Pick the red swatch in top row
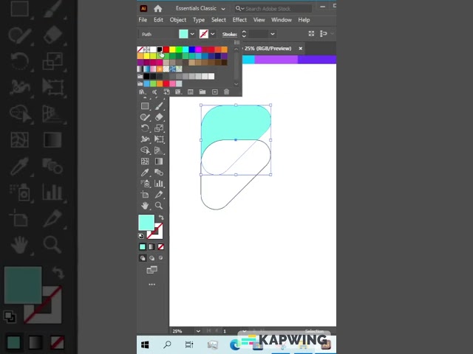 [x=166, y=49]
